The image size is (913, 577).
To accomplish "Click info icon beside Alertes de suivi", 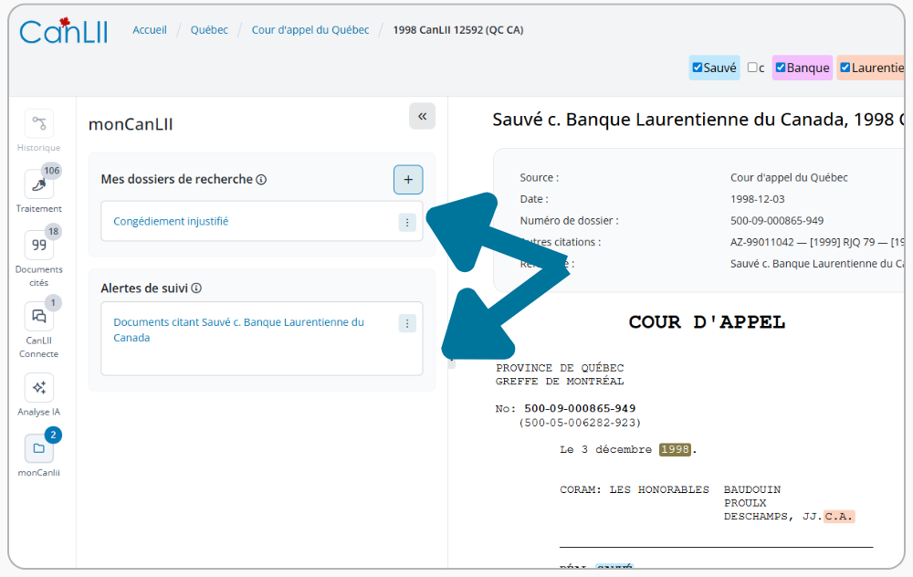I will point(196,288).
